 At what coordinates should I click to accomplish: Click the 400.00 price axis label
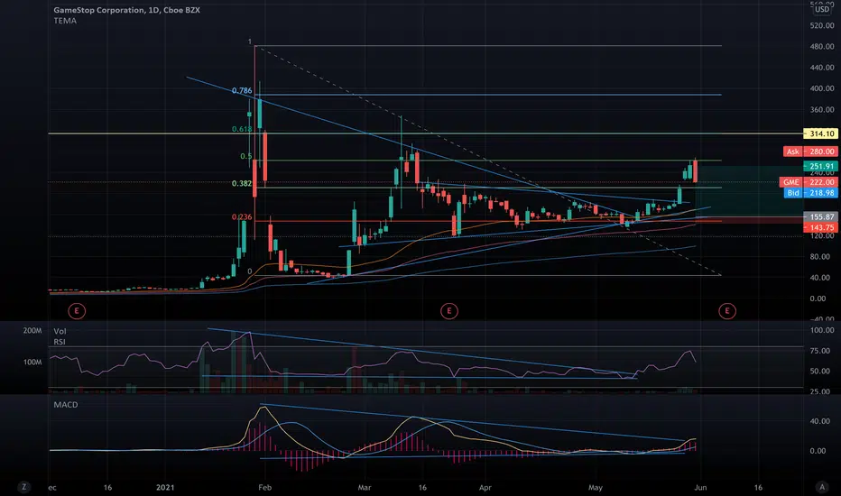pos(822,88)
